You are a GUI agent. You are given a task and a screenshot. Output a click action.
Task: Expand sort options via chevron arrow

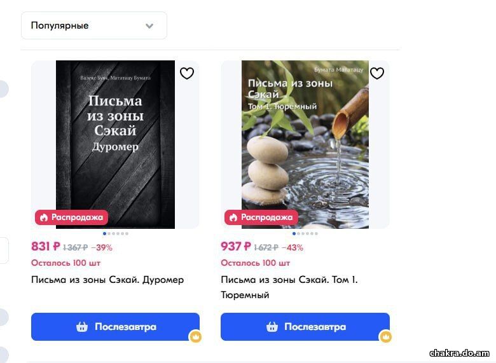coord(149,26)
